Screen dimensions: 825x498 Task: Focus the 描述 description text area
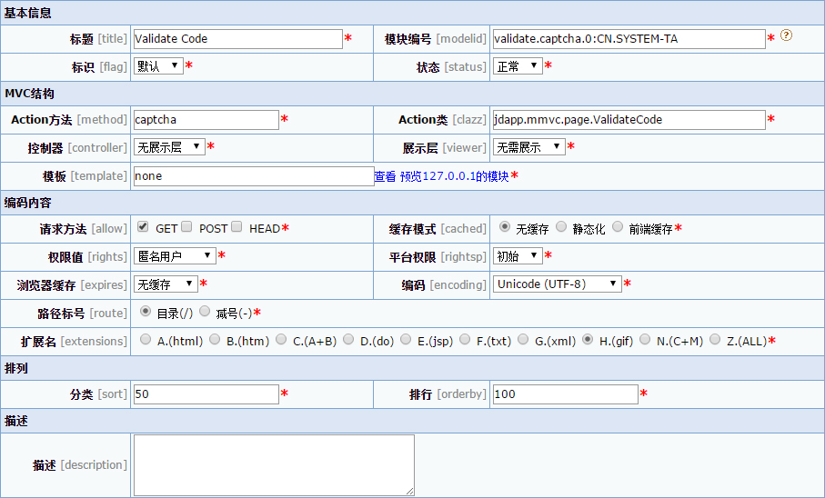[x=274, y=464]
